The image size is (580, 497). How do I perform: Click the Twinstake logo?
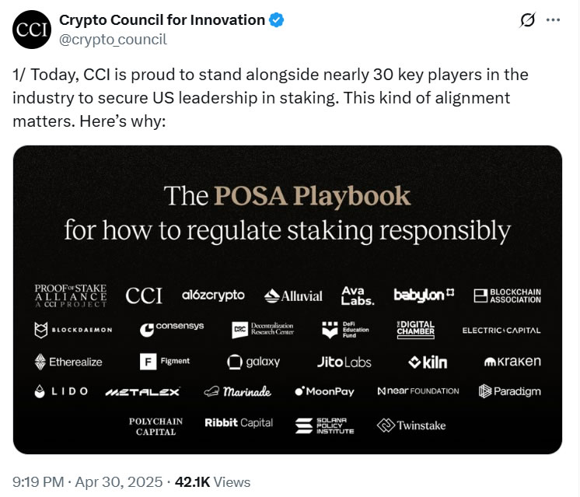tap(411, 425)
